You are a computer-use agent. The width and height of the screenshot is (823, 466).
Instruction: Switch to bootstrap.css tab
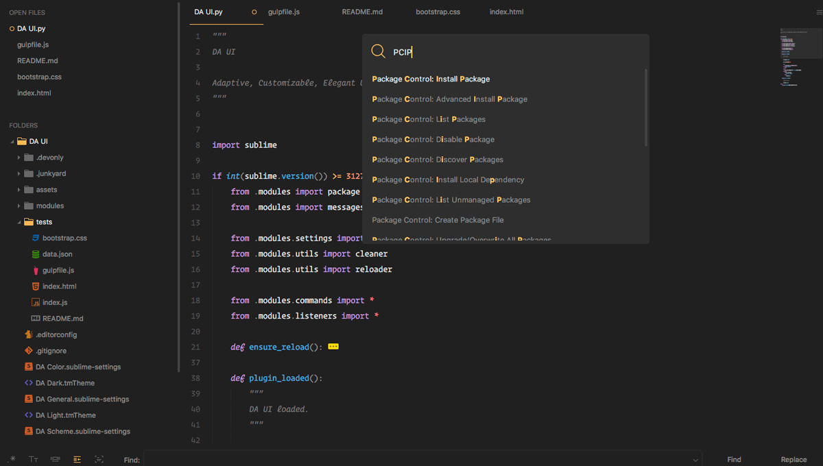pos(438,12)
